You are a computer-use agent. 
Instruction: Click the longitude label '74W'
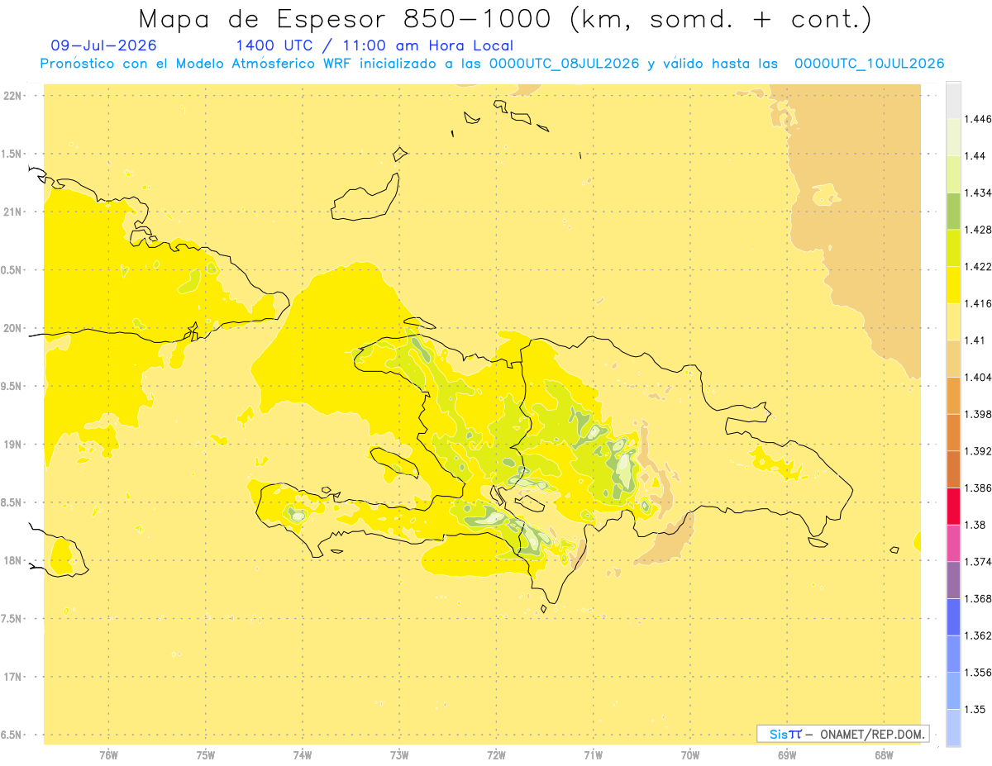[303, 755]
